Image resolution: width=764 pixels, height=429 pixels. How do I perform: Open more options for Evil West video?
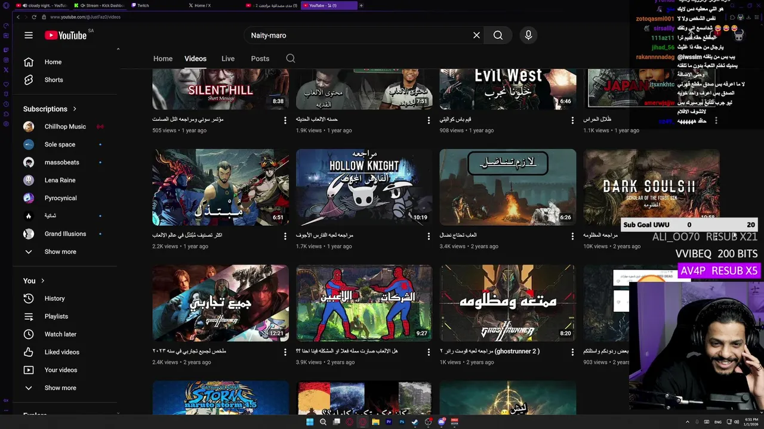point(572,120)
